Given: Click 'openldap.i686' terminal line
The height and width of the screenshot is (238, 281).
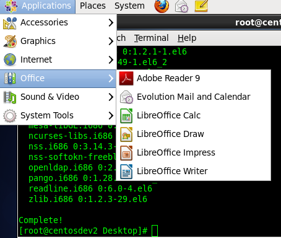Looking at the screenshot, I should point(72,168).
